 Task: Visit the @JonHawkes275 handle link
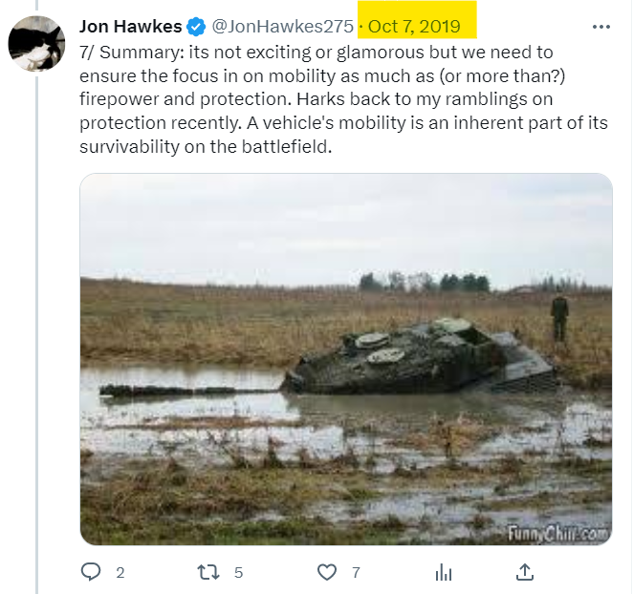click(283, 27)
